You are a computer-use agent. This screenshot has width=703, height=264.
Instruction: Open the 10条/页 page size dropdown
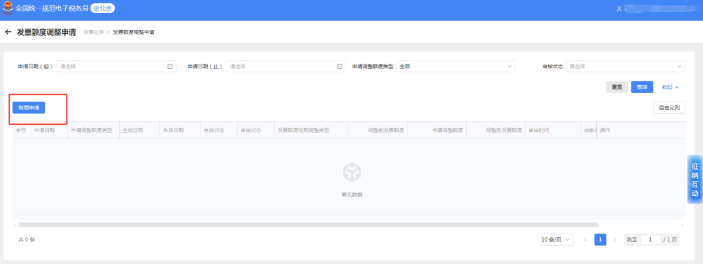click(556, 240)
